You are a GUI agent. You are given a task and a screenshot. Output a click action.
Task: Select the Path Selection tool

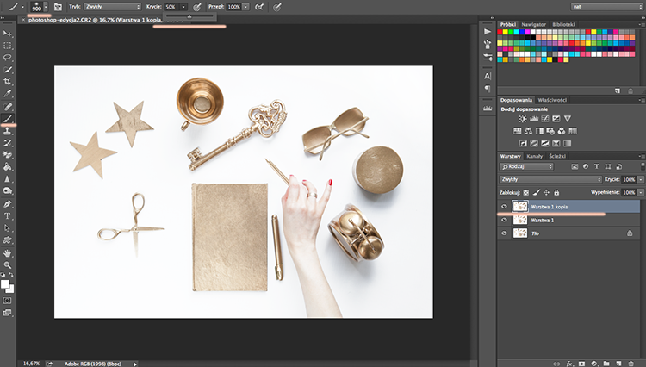8,227
